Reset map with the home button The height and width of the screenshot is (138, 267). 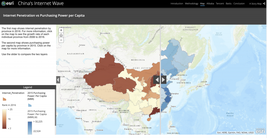tap(61, 35)
